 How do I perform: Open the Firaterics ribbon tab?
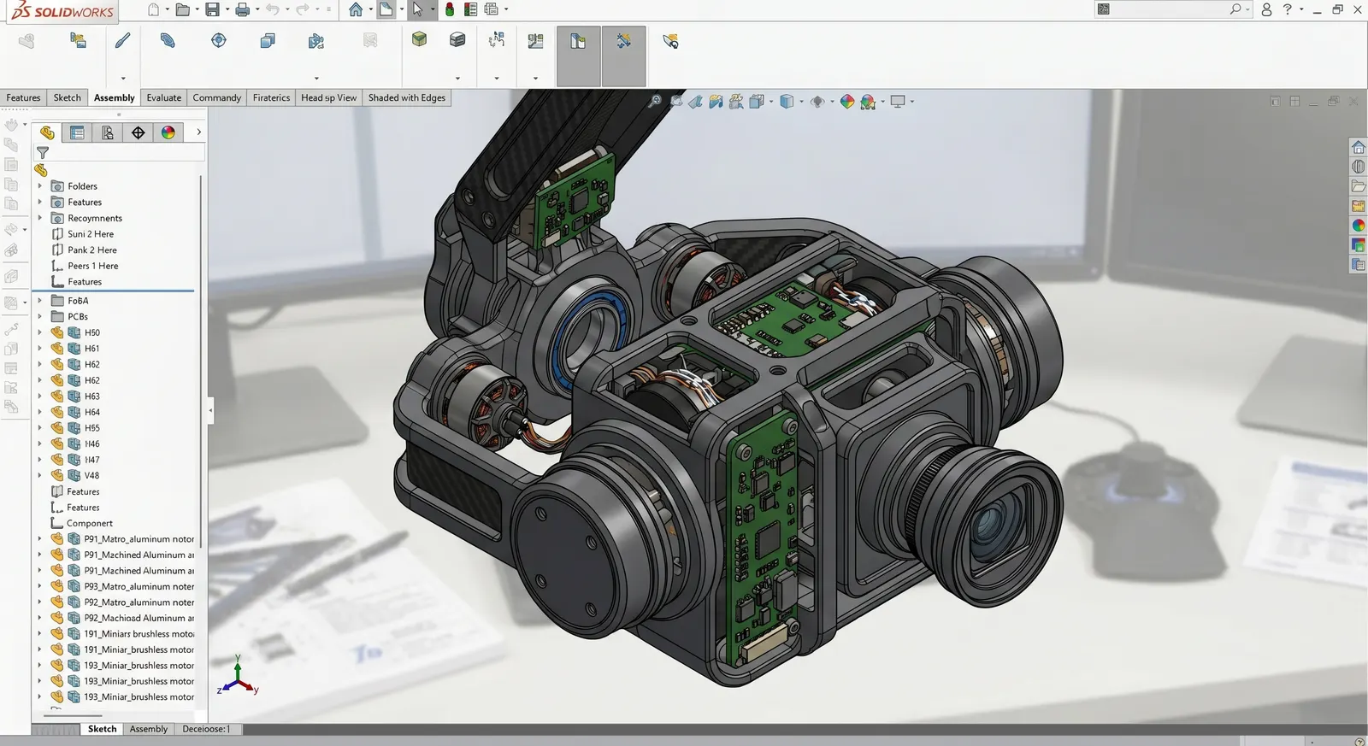(271, 97)
